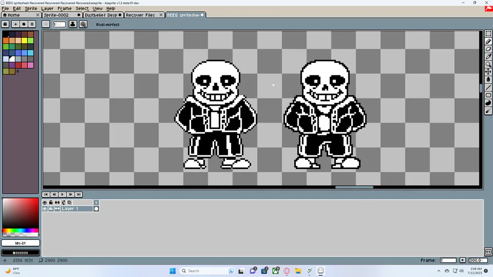Click the brush type button
The height and width of the screenshot is (277, 493).
tap(46, 24)
